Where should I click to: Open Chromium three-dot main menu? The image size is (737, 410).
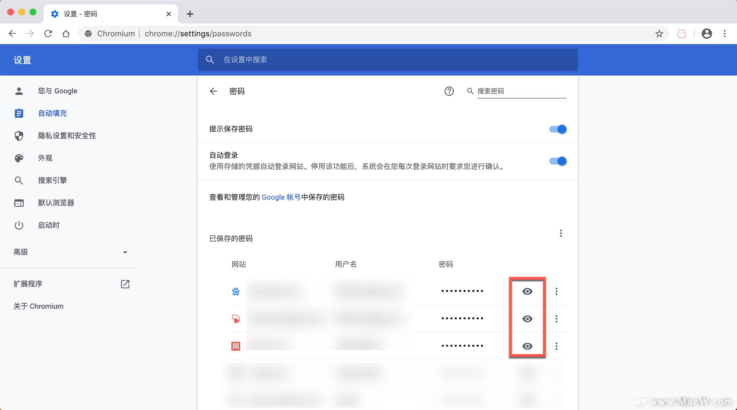[724, 34]
